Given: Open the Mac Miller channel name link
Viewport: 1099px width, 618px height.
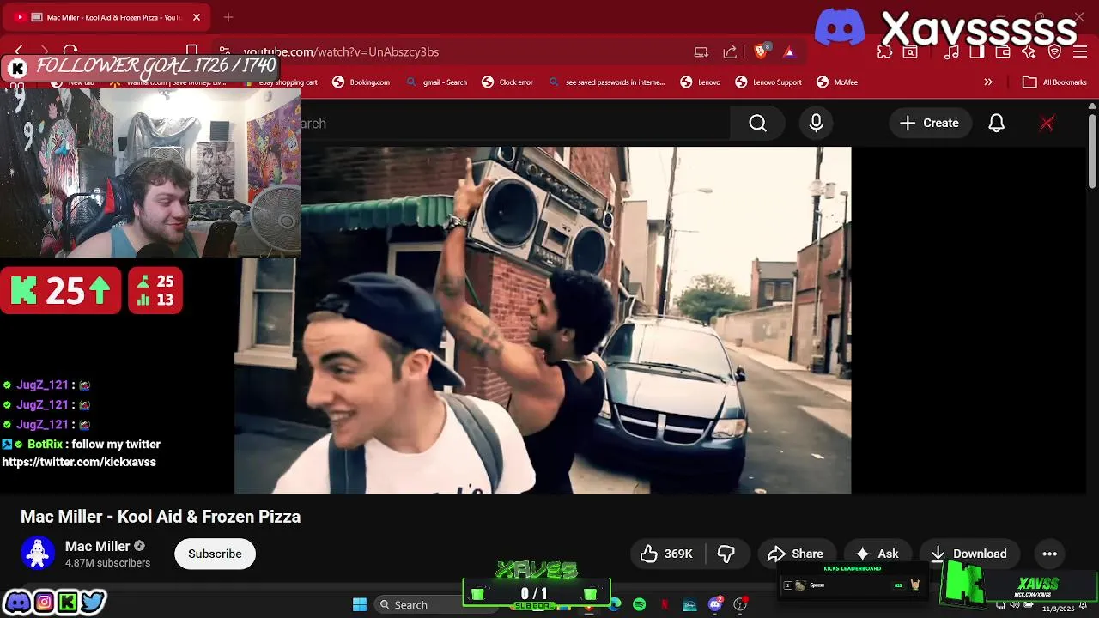Looking at the screenshot, I should click(x=98, y=546).
